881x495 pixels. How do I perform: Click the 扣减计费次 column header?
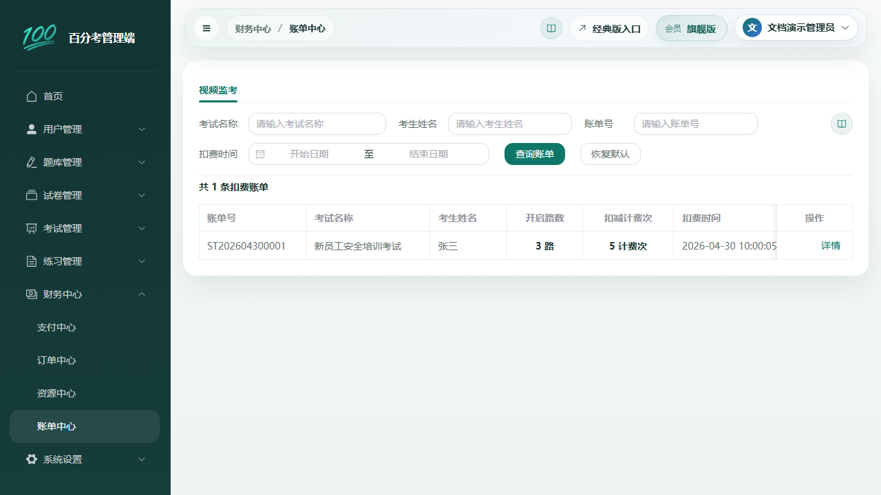coord(628,218)
